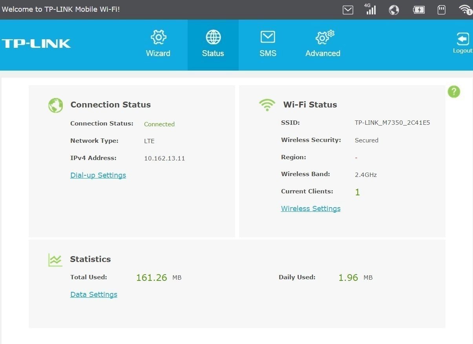
Task: Select the Connected status value
Action: (159, 124)
